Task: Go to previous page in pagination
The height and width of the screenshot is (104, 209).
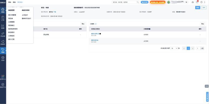Action: (x=184, y=48)
